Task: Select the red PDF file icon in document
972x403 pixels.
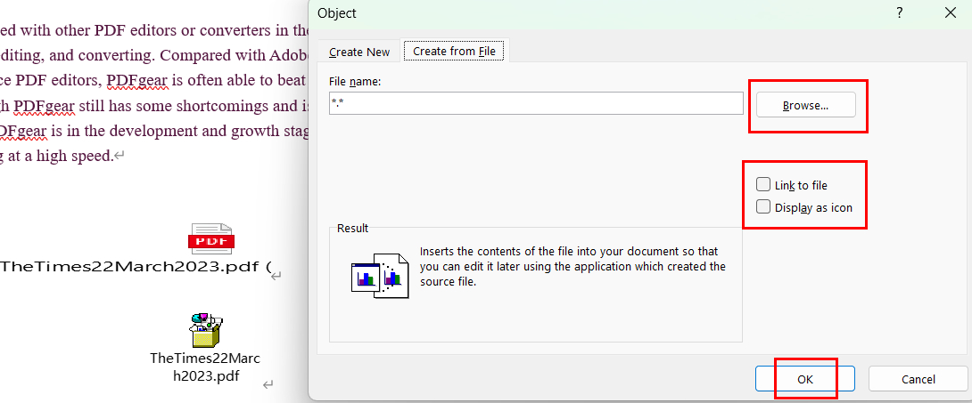Action: (211, 239)
